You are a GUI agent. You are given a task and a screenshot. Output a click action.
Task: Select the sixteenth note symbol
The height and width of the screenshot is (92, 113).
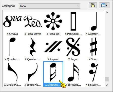[x=73, y=72]
